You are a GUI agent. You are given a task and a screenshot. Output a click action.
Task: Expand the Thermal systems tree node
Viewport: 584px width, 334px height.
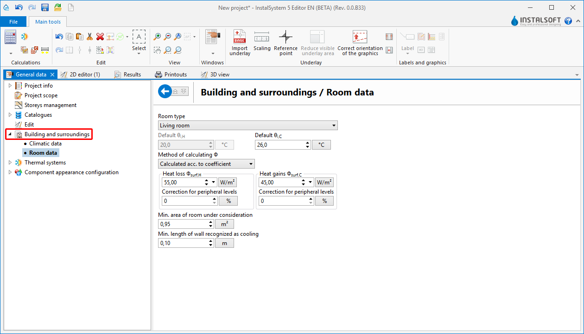pyautogui.click(x=10, y=163)
